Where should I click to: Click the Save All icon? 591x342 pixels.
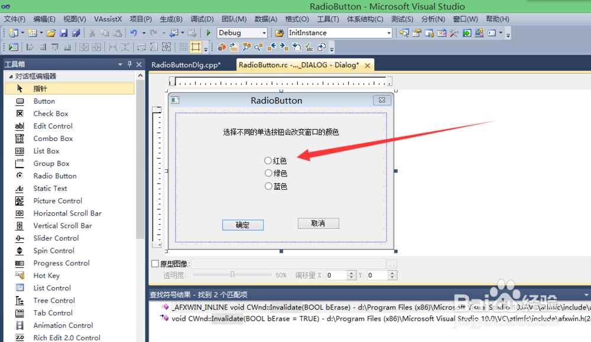(x=76, y=33)
